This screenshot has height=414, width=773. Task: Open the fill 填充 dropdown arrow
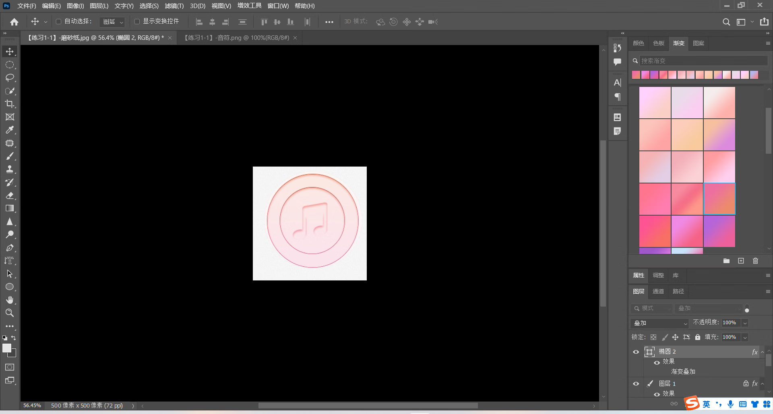coord(745,337)
